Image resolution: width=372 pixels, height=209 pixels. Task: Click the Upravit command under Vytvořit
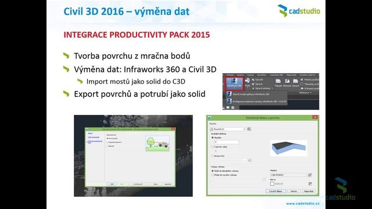[257, 84]
